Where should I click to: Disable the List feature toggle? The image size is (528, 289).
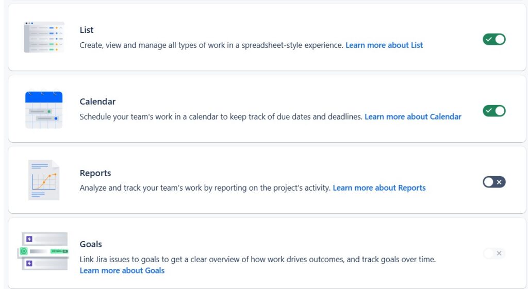coord(494,40)
